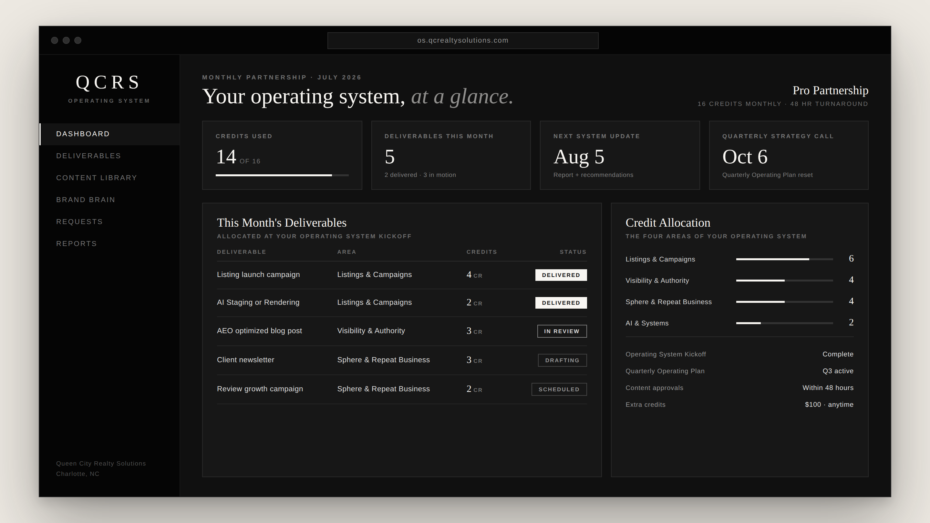Click 'This Month's Deliverables' heading
930x523 pixels.
coord(282,223)
